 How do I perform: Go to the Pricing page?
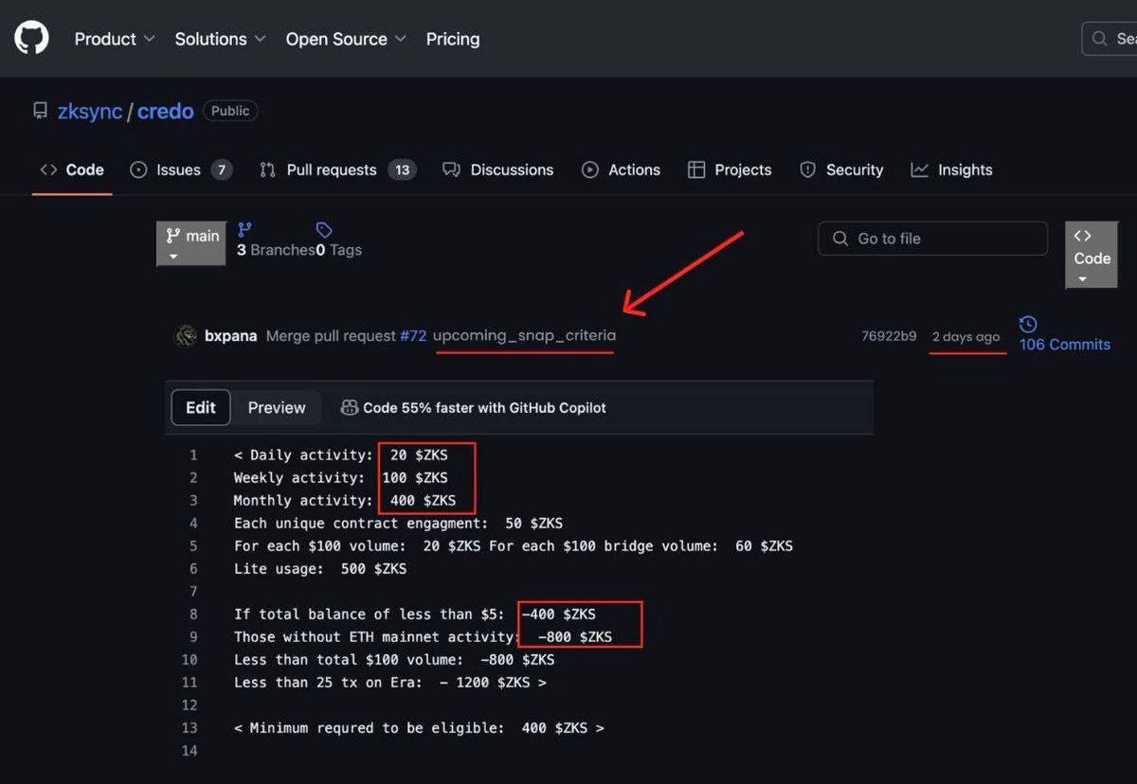pyautogui.click(x=453, y=39)
